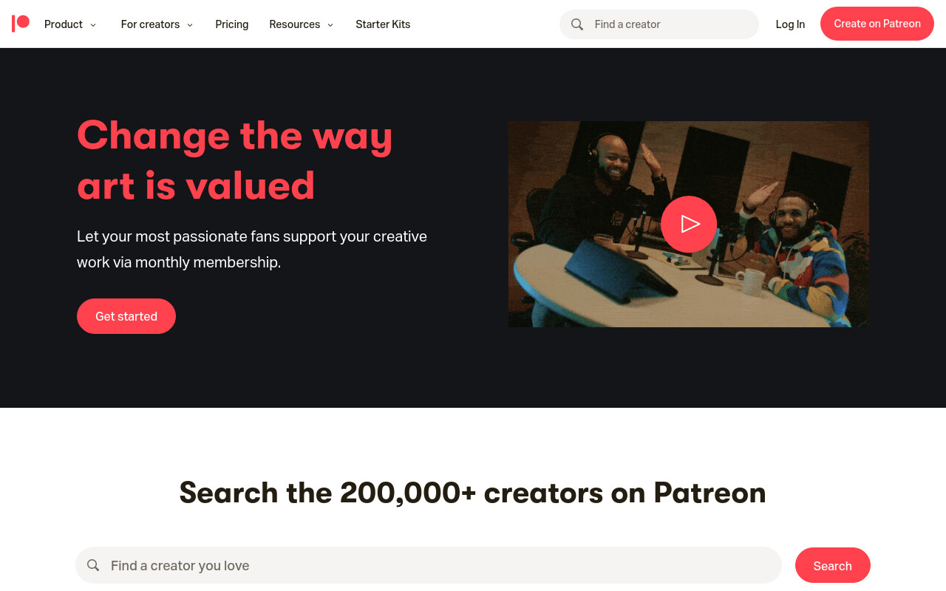Focus the Find a creator header field
The height and width of the screenshot is (591, 946).
[x=659, y=24]
